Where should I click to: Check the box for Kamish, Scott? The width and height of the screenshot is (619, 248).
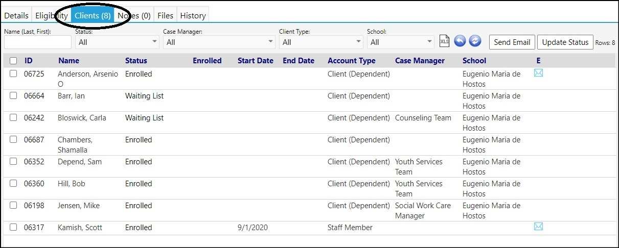point(13,227)
